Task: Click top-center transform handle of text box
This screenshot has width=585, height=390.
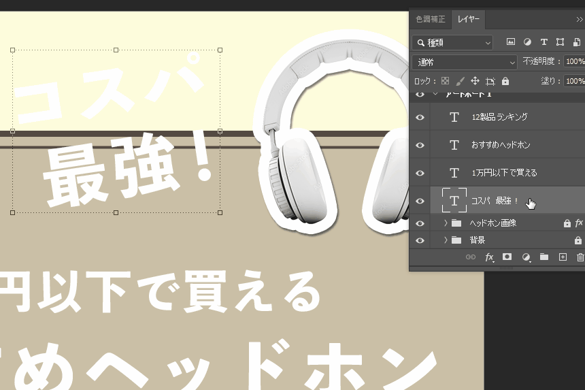Action: pos(116,50)
